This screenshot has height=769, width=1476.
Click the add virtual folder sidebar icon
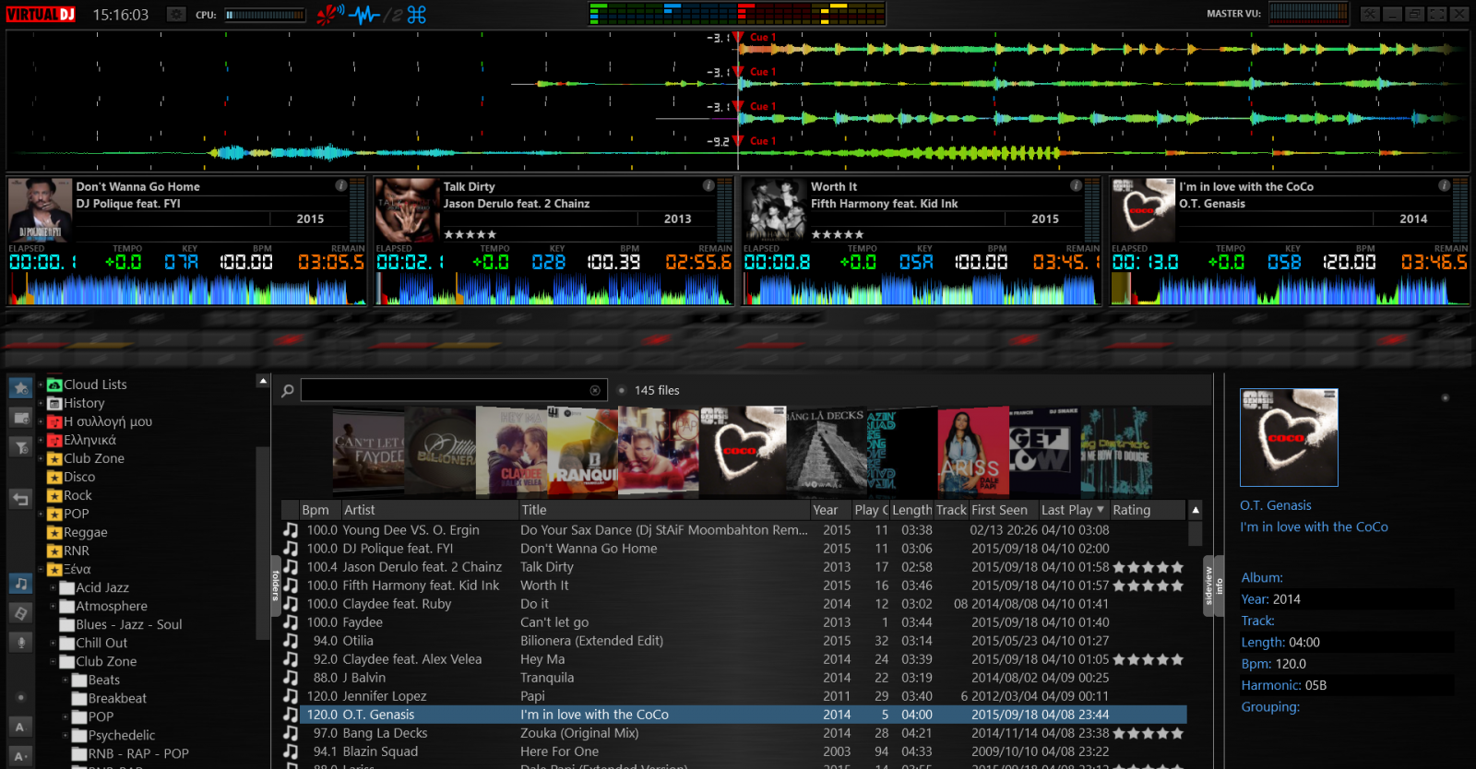(x=20, y=418)
